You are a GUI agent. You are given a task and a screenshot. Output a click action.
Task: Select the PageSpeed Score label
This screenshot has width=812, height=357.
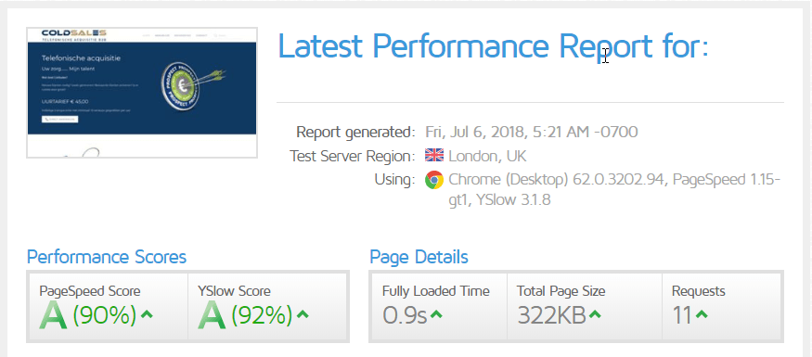90,291
